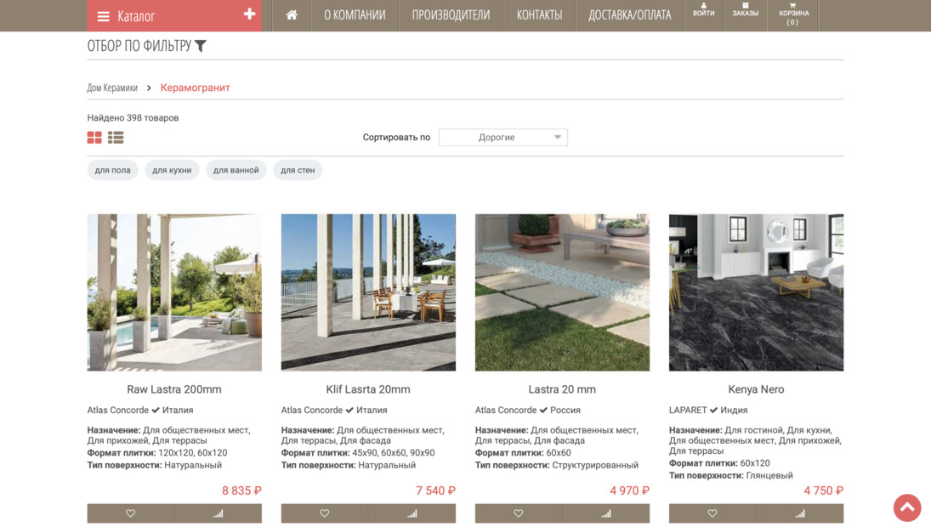Open Raw Lastra 200mm product image

coord(174,292)
